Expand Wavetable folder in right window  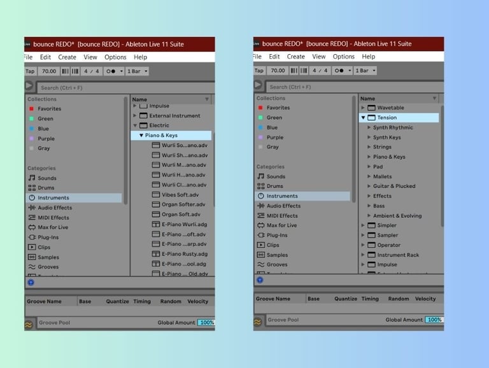363,108
